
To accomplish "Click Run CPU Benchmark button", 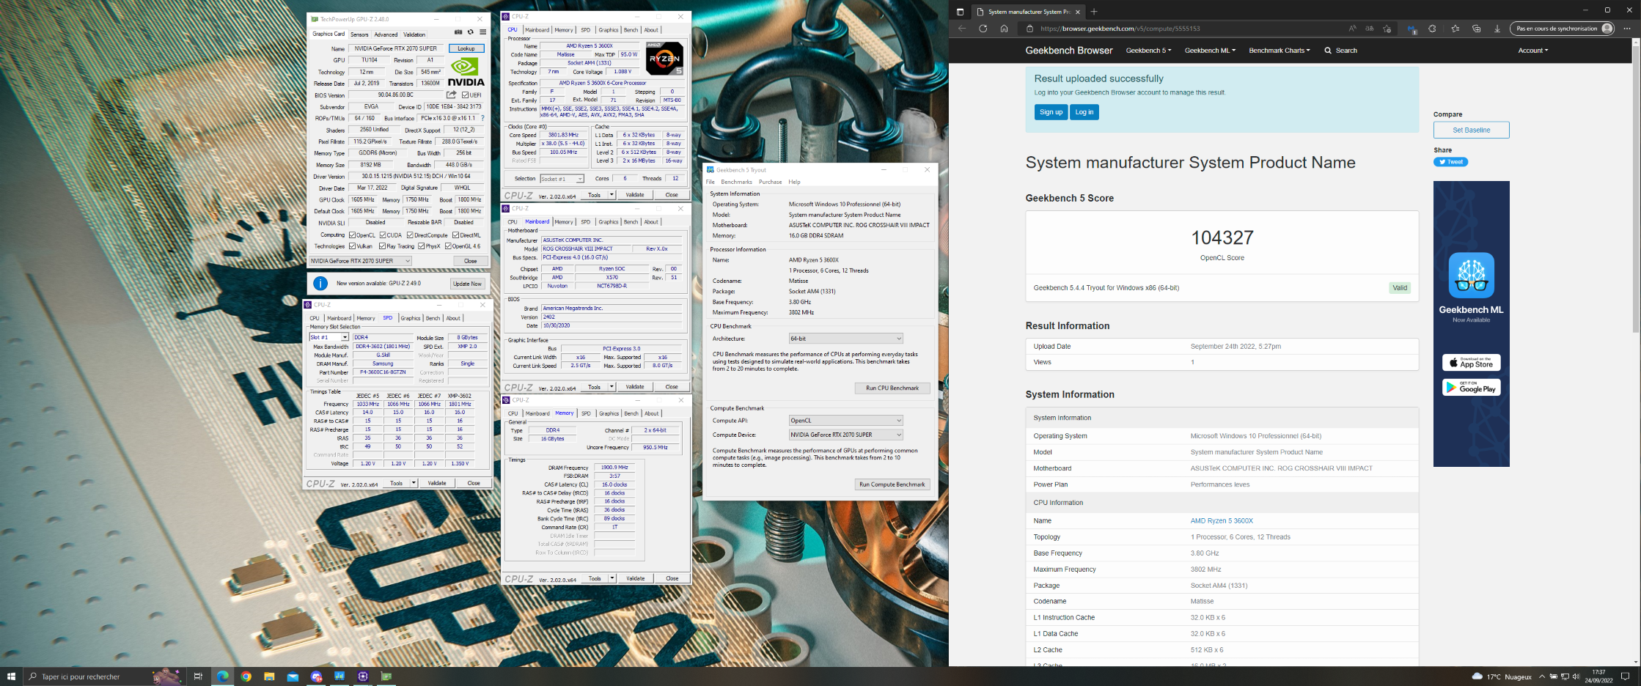I will pyautogui.click(x=892, y=388).
